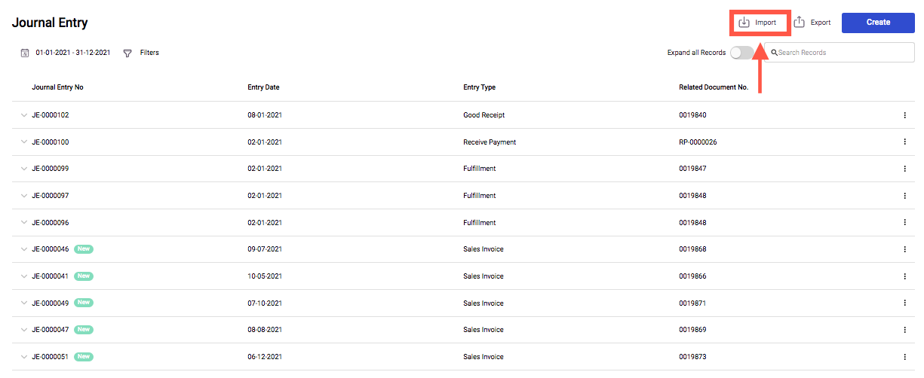The image size is (924, 378).
Task: Open three-dot menu for JE-0000100
Action: tap(904, 142)
